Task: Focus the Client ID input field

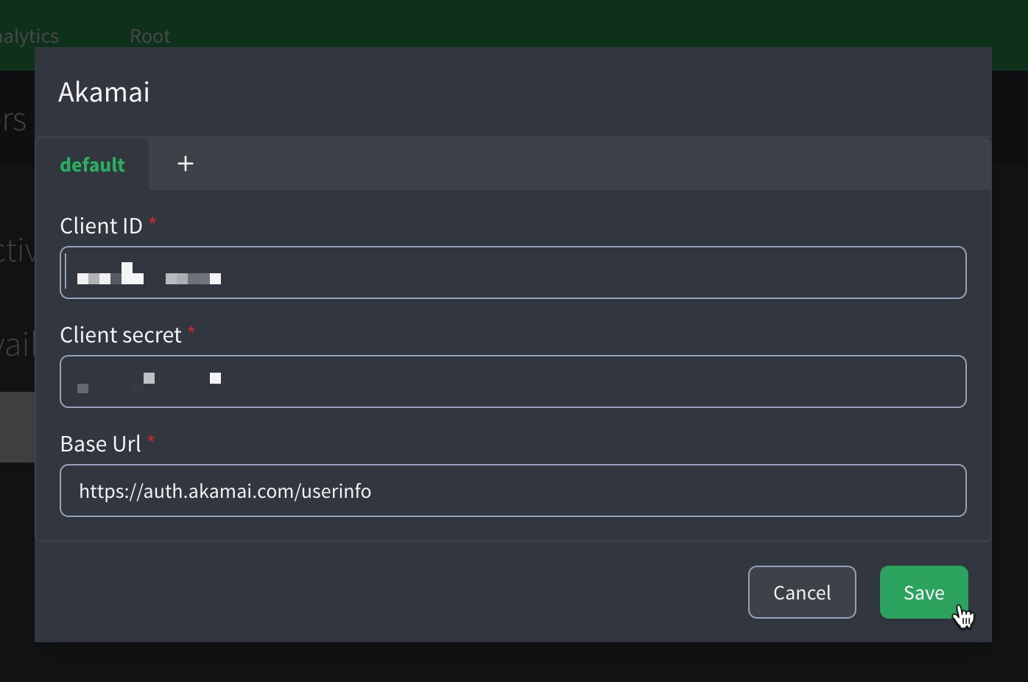Action: (513, 273)
